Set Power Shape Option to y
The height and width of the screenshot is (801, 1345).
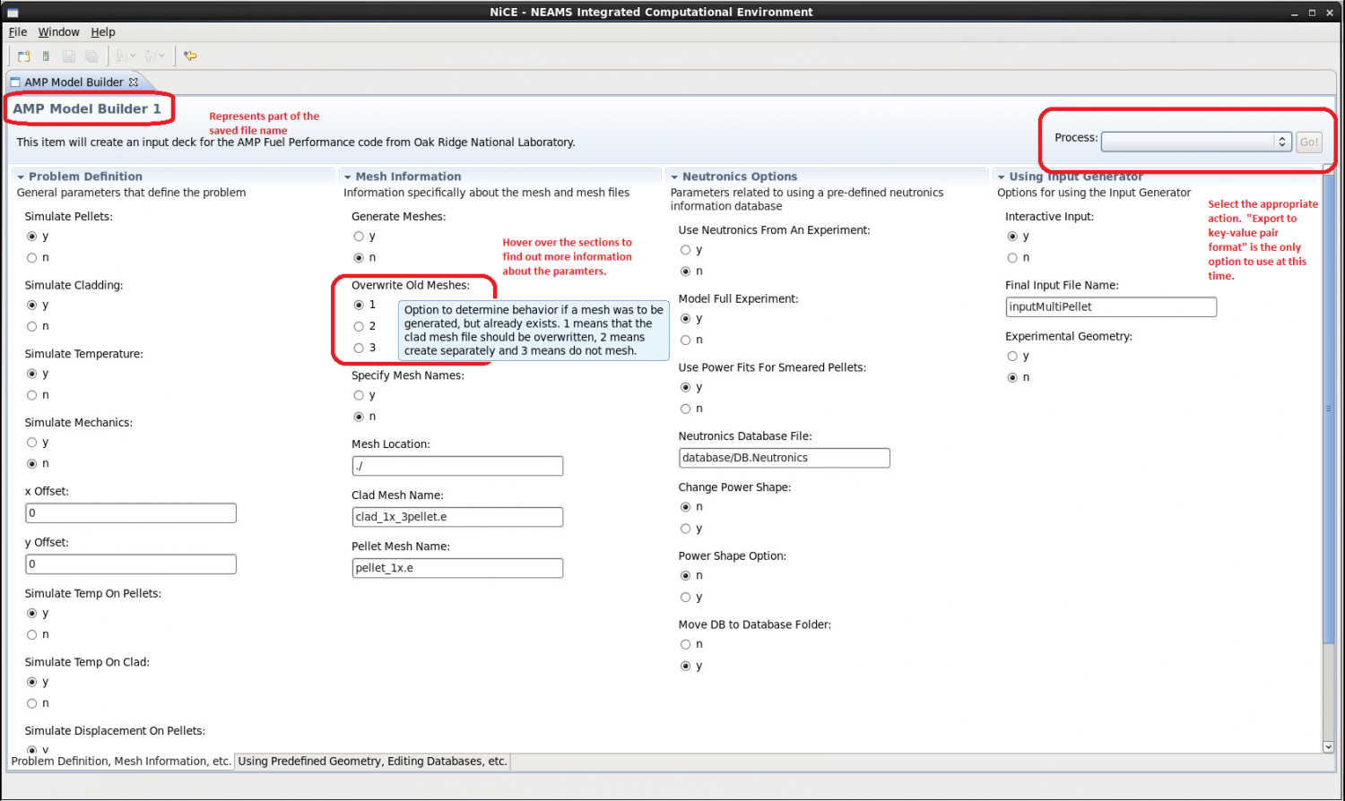click(x=686, y=598)
